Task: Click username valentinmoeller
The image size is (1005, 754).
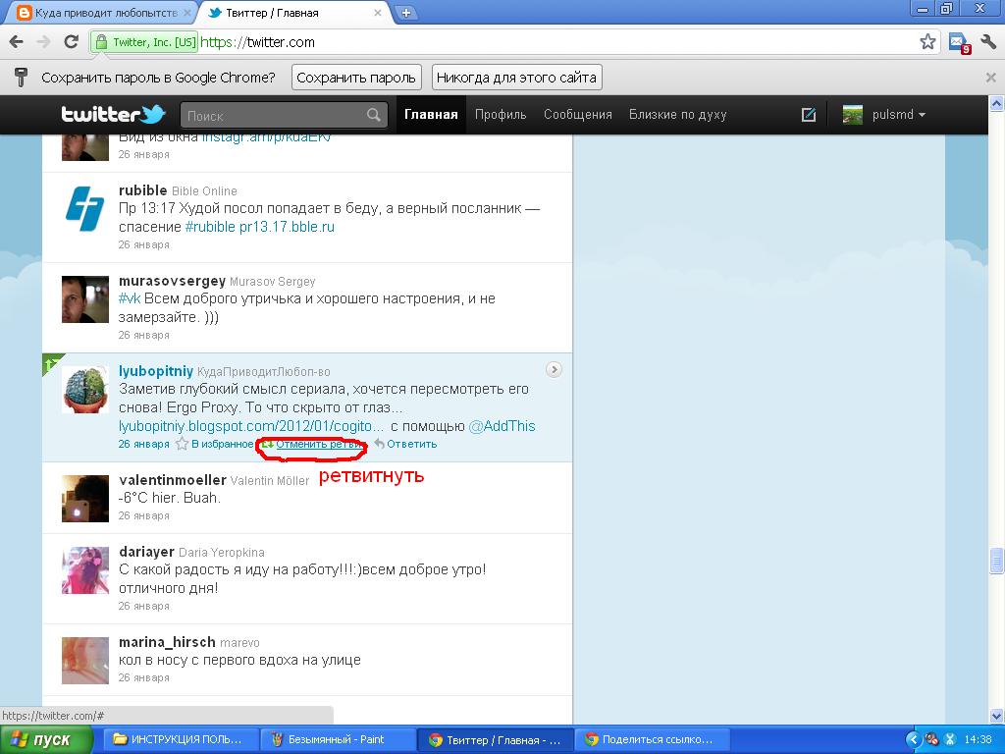Action: tap(173, 479)
